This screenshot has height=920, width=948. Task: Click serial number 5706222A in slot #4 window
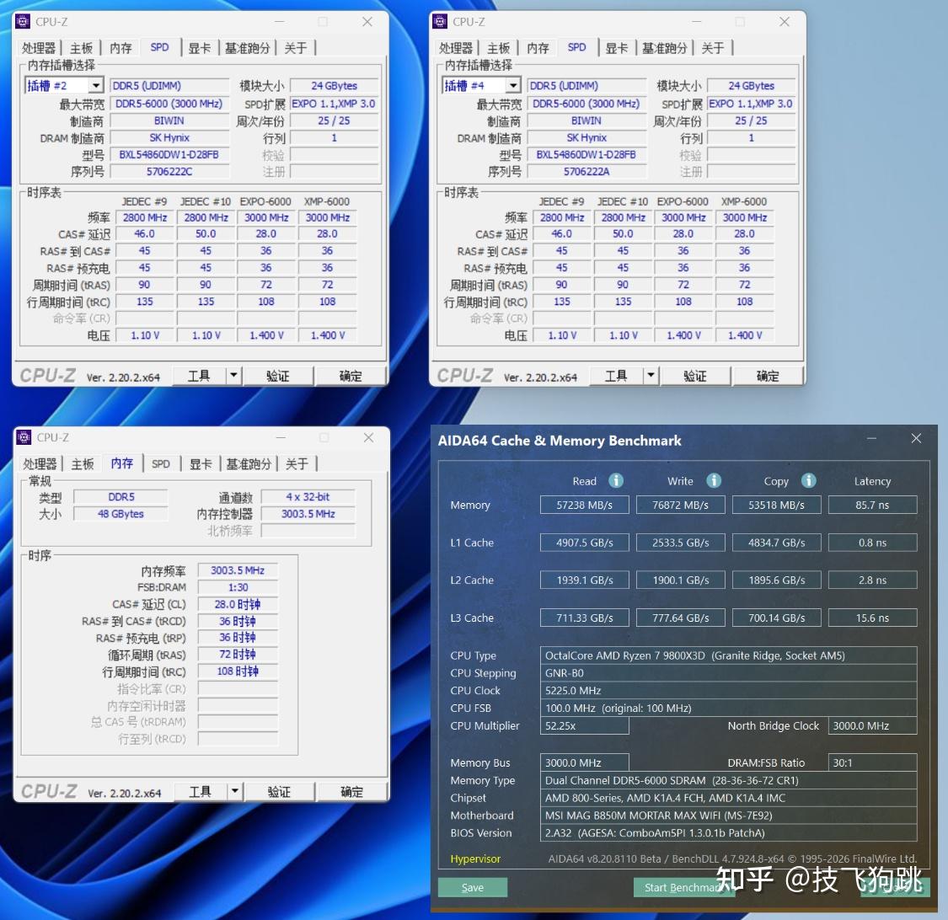[586, 172]
